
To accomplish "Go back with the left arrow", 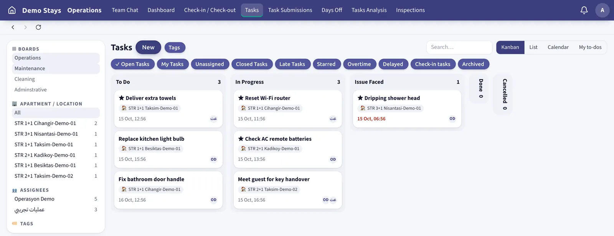I will pyautogui.click(x=13, y=27).
